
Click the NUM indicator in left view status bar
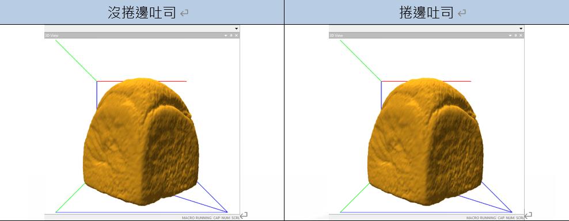226,218
